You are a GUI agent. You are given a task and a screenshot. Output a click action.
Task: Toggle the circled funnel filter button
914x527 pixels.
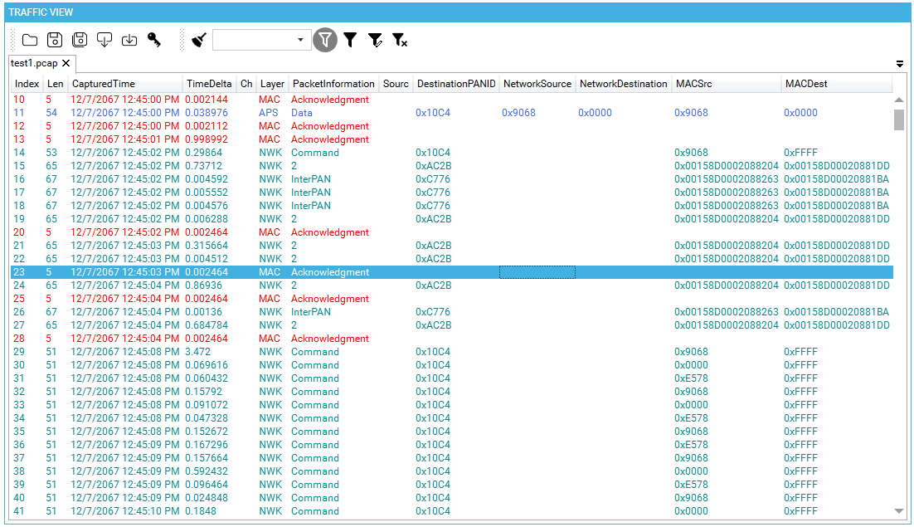point(325,40)
